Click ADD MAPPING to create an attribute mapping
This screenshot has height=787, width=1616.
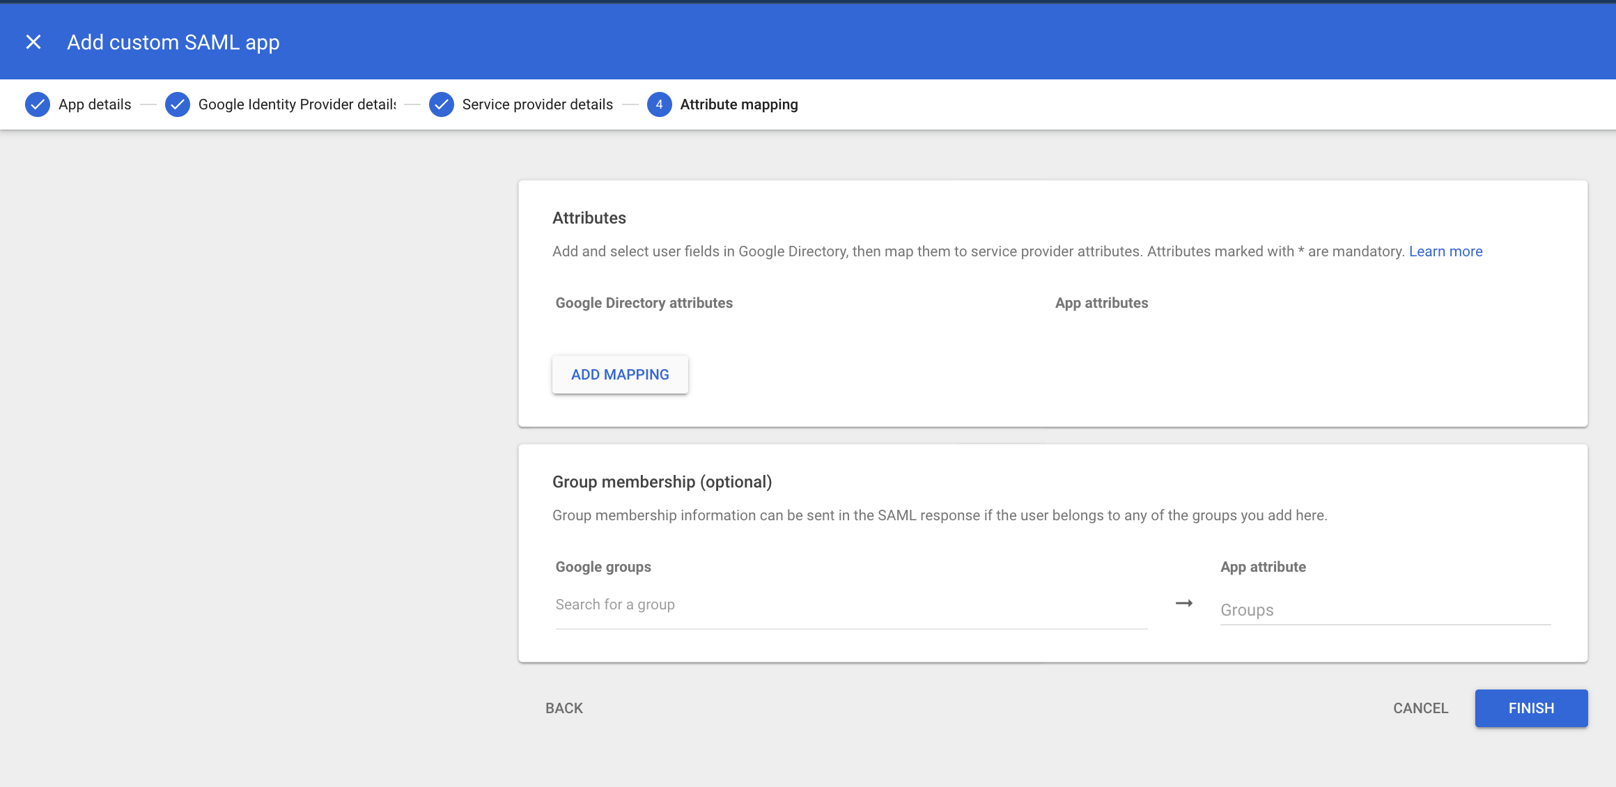[620, 374]
